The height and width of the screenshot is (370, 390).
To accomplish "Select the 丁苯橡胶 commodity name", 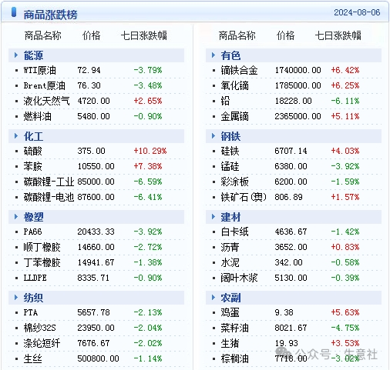I will (x=42, y=262).
